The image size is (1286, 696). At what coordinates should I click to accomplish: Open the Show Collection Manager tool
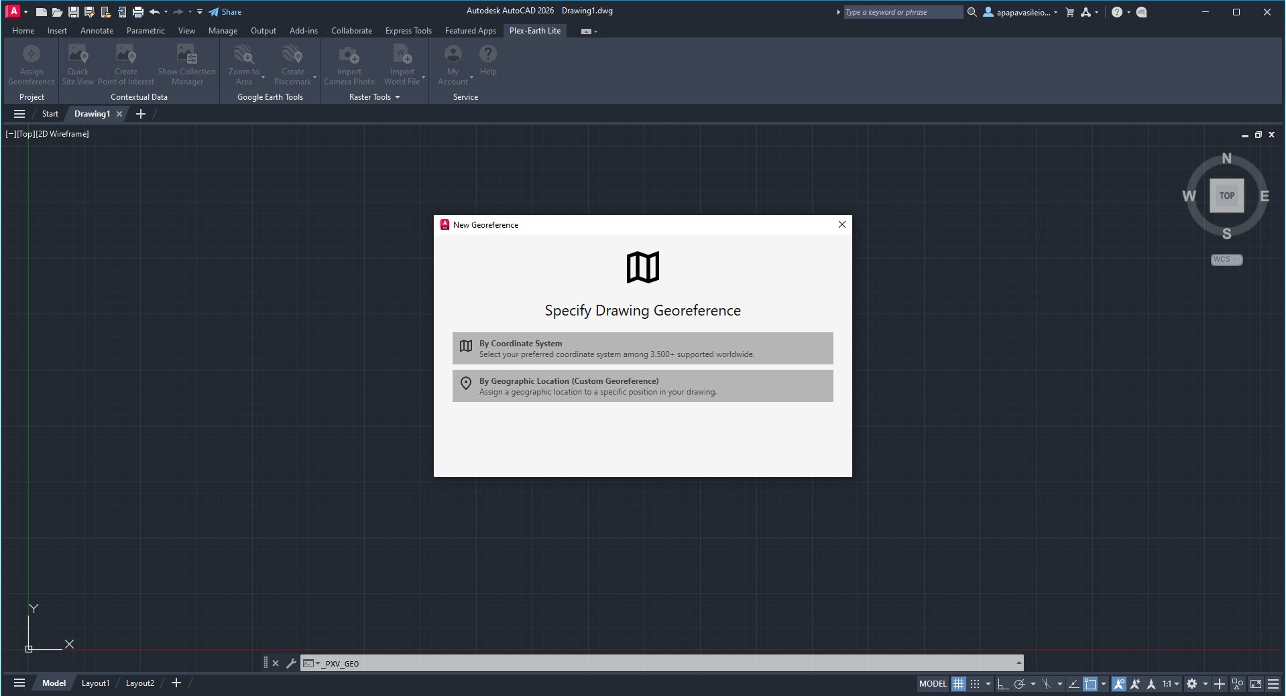[187, 65]
